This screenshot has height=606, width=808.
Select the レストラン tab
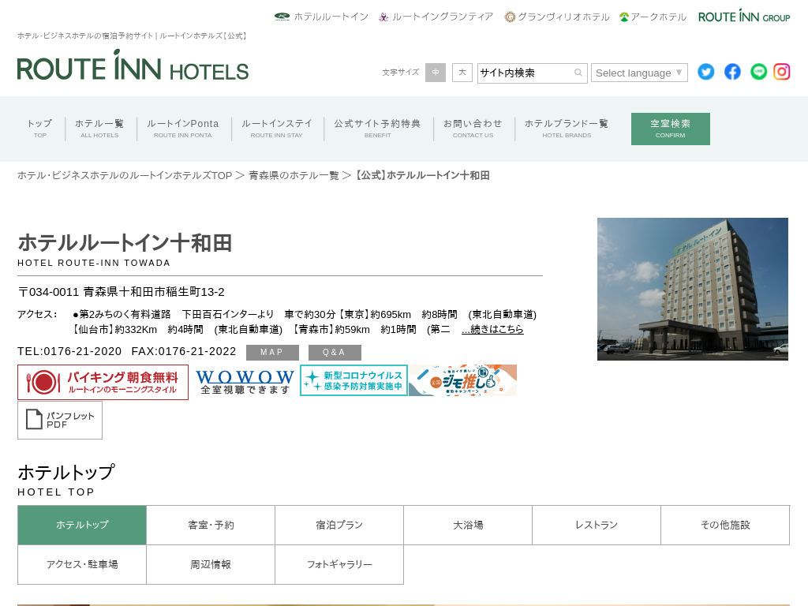click(597, 525)
